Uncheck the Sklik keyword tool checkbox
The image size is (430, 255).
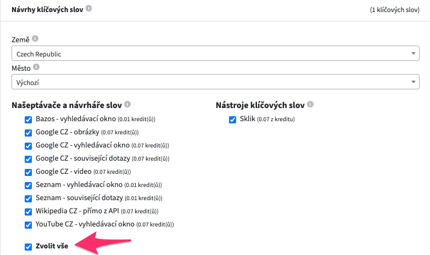(x=232, y=120)
